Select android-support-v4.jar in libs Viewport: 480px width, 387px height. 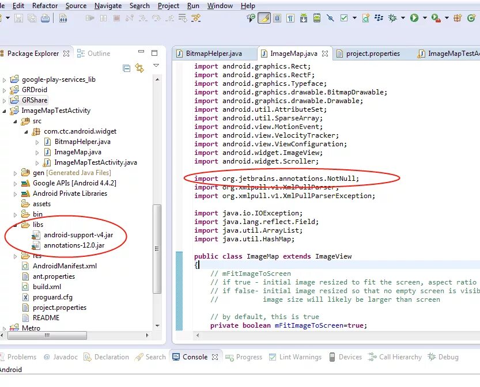(x=78, y=235)
